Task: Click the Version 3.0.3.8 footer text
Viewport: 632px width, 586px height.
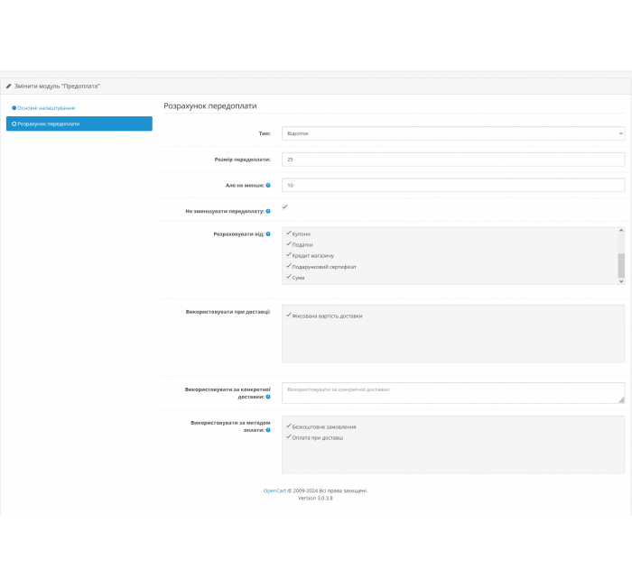Action: (x=316, y=498)
